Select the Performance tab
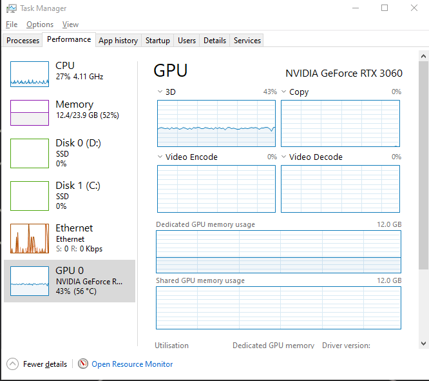The height and width of the screenshot is (381, 429). point(69,39)
